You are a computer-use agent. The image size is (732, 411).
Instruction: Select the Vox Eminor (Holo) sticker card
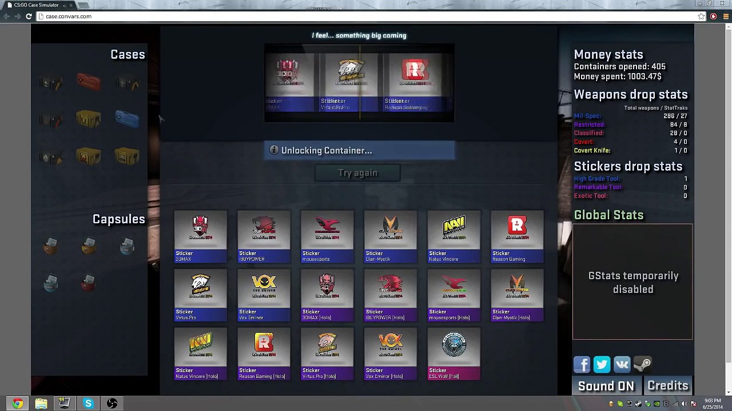(x=391, y=354)
